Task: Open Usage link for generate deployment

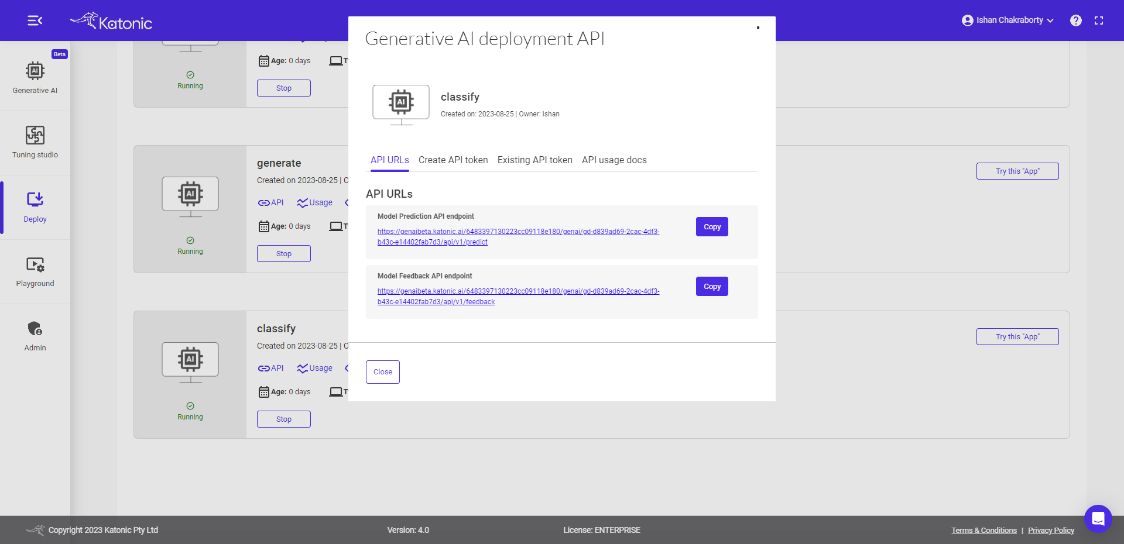Action: 314,203
